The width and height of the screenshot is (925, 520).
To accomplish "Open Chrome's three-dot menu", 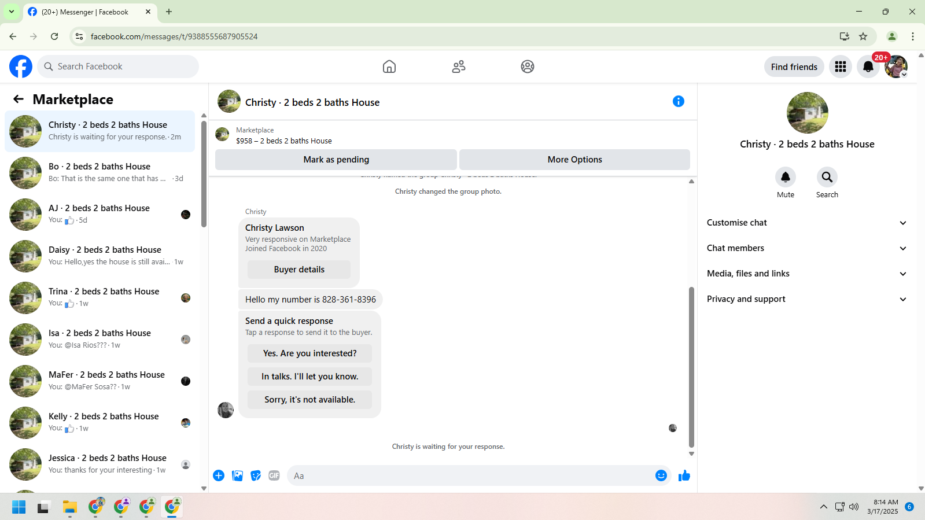I will pyautogui.click(x=913, y=36).
